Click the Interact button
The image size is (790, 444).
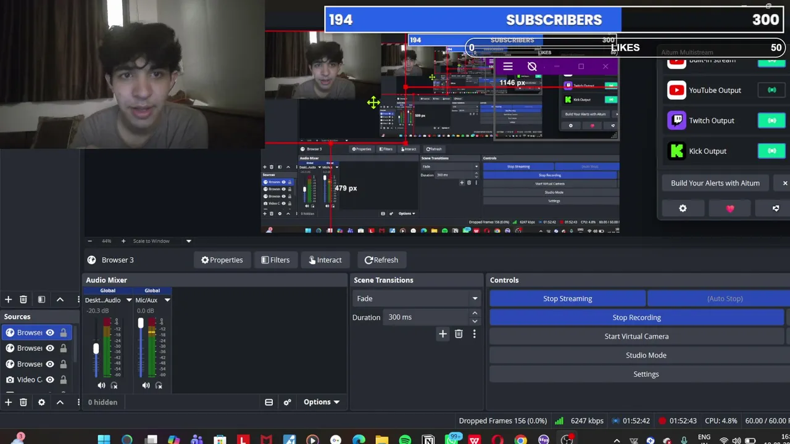click(325, 260)
